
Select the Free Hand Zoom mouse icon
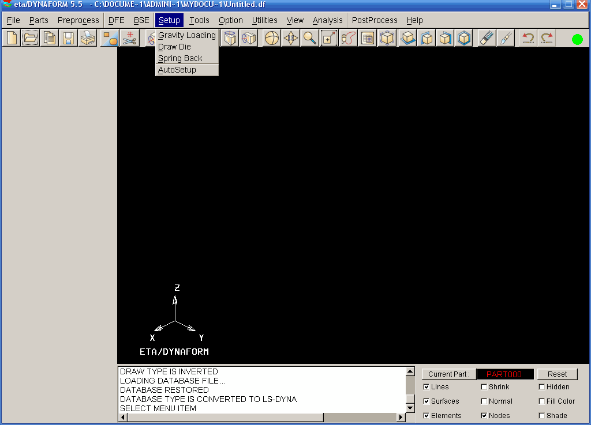pos(348,38)
